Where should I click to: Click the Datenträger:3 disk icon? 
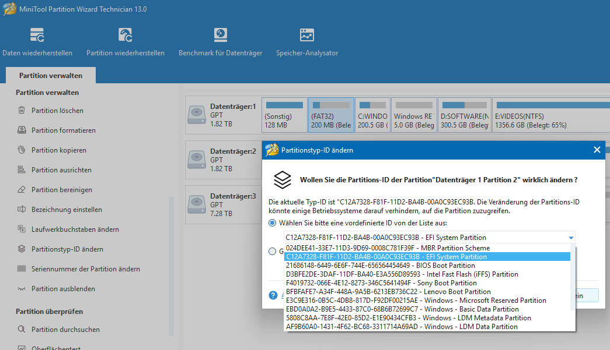tap(197, 204)
